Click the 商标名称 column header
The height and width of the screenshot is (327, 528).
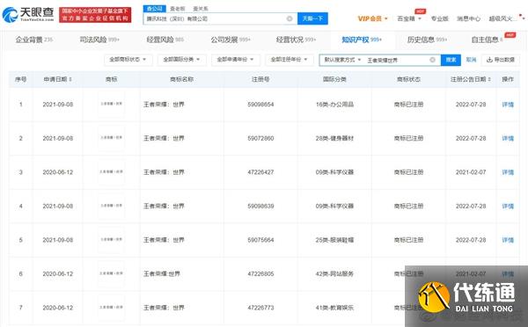[x=182, y=79]
